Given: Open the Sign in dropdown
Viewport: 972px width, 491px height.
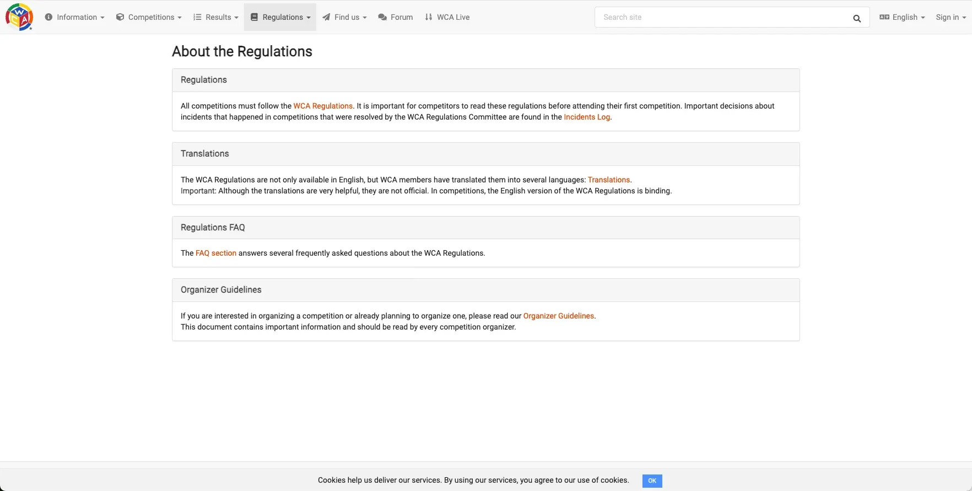Looking at the screenshot, I should click(951, 17).
